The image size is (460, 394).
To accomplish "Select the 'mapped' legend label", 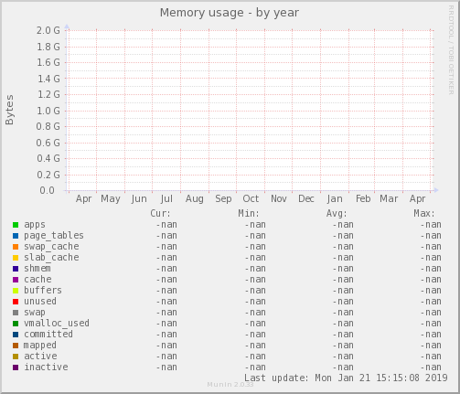I will pos(40,346).
